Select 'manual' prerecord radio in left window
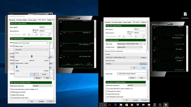This screenshot has height=107, width=191. click(33, 30)
